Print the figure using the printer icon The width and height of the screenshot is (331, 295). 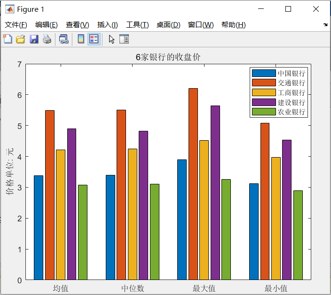coord(47,39)
